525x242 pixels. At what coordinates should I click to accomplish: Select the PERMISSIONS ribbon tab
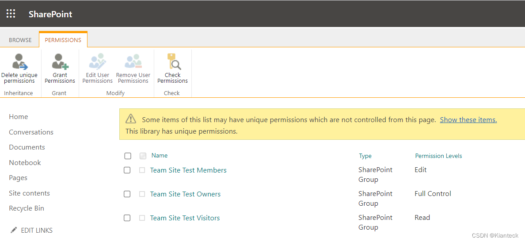point(63,40)
